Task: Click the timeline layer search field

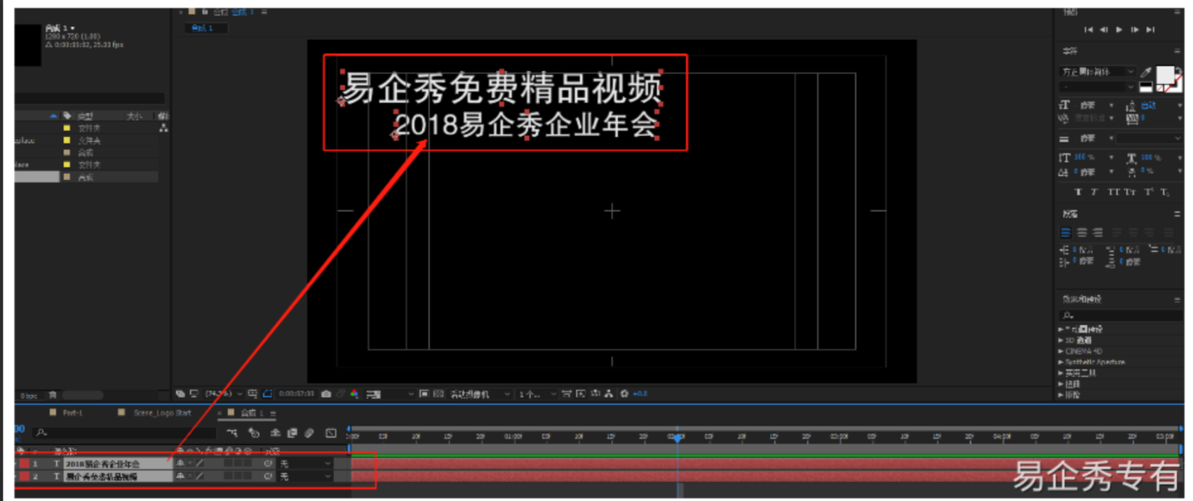Action: coord(123,433)
